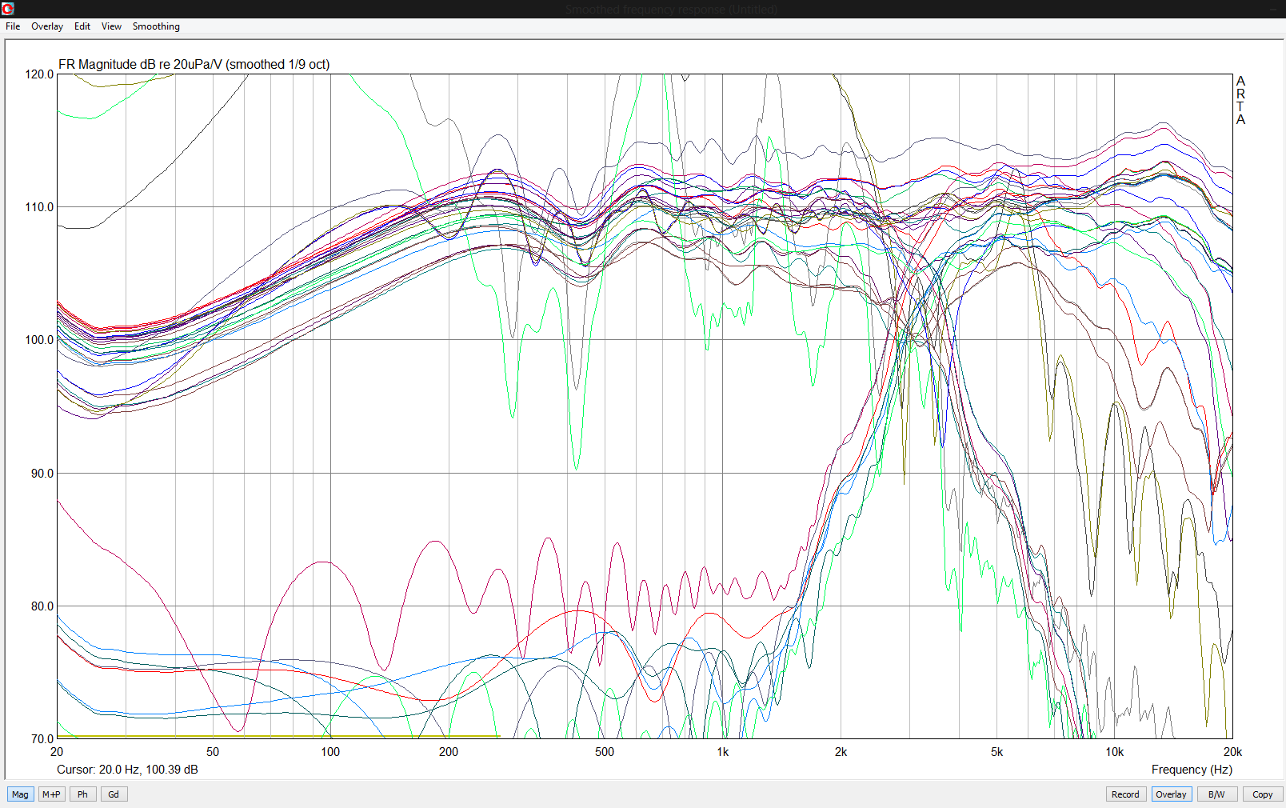Toggle the Overlay button at bottom right

point(1171,794)
